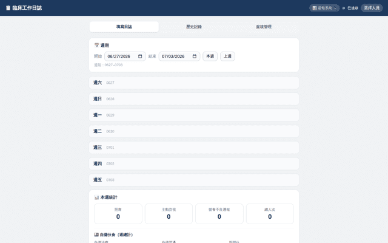The image size is (388, 243).
Task: Switch to the 歷史記錄 tab
Action: [x=194, y=27]
